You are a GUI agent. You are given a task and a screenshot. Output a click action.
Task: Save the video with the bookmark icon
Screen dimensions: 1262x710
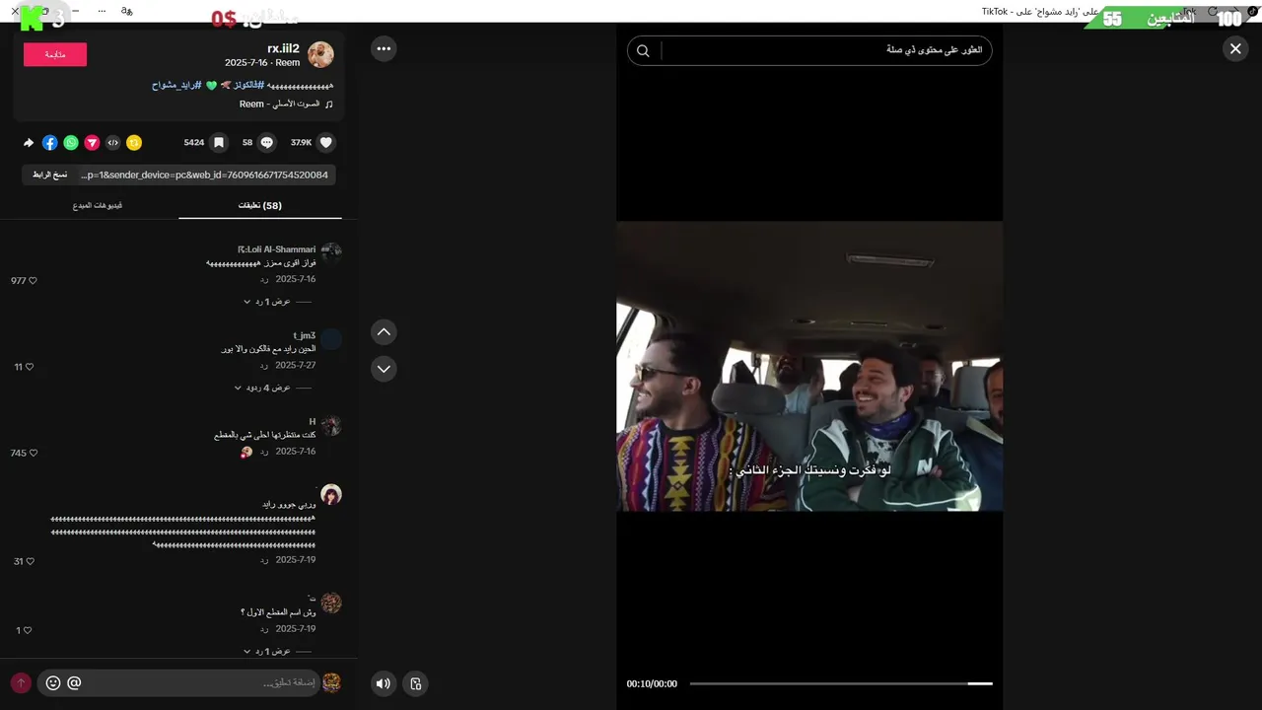(219, 143)
